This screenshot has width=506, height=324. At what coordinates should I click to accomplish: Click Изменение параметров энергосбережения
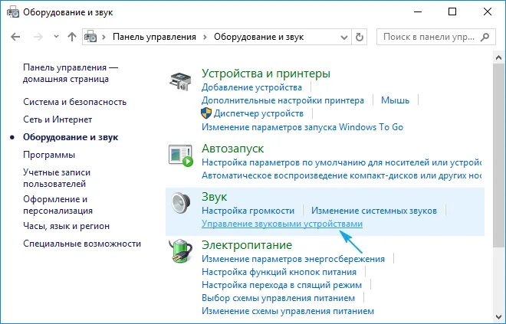tap(293, 259)
